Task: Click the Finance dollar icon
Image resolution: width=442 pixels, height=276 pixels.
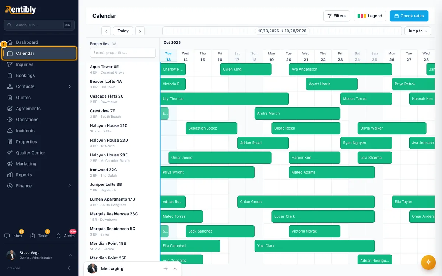Action: tap(10, 186)
